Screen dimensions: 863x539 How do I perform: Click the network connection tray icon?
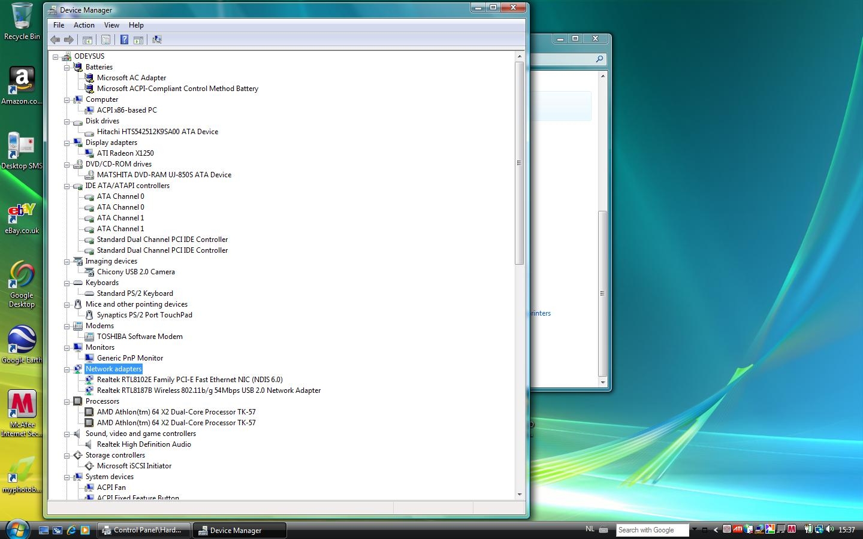point(819,529)
